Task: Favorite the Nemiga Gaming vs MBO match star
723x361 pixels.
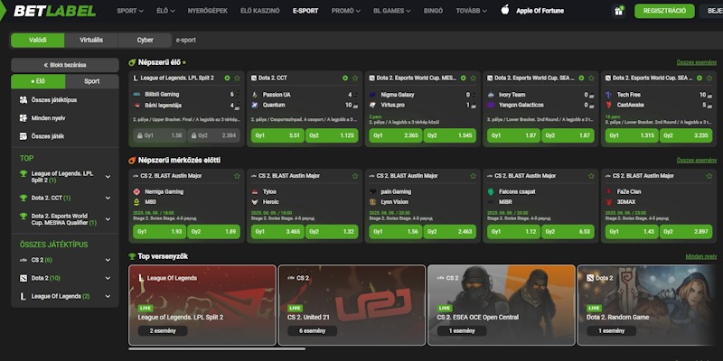Action: point(237,176)
